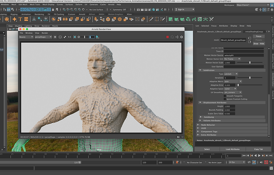This screenshot has width=274, height=175.
Task: Click the green cube automatic mapping icon
Action: (x=188, y=19)
